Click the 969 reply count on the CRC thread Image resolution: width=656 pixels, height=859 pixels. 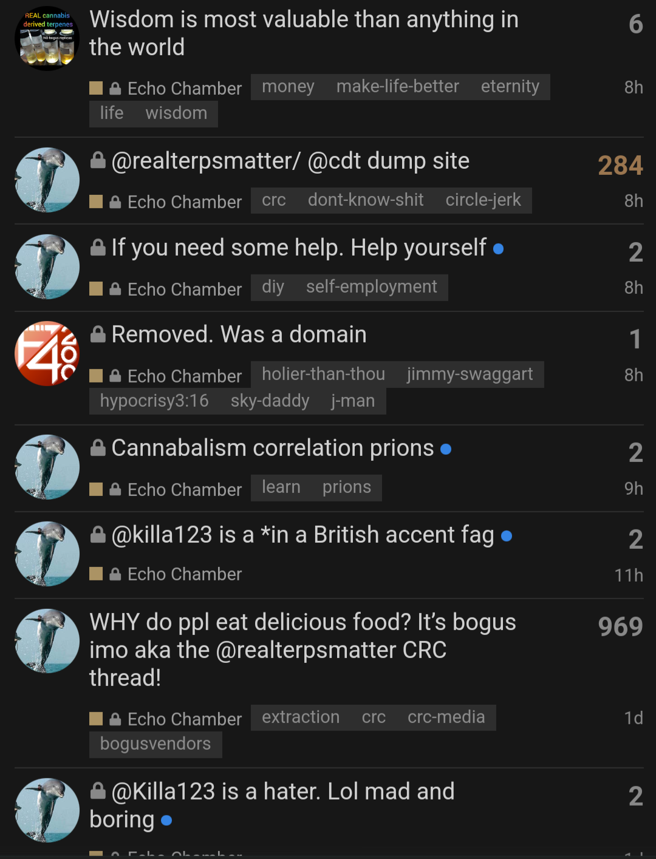pos(620,626)
